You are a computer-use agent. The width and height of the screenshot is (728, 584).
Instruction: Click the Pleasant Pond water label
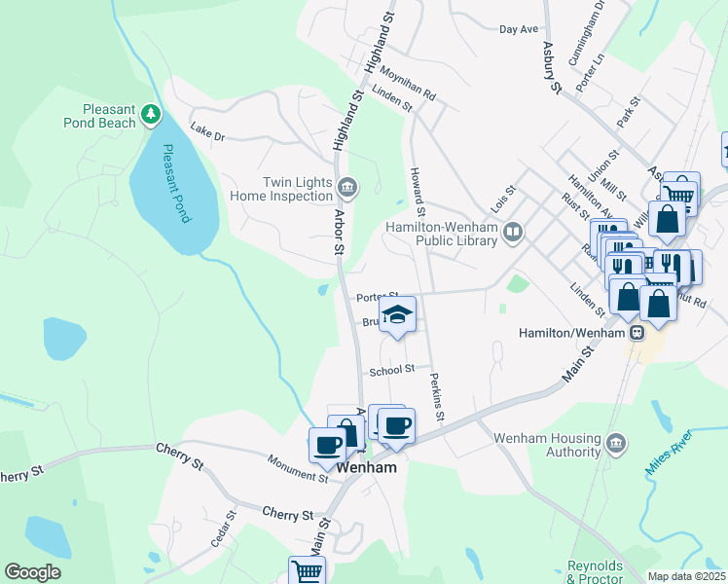point(176,183)
